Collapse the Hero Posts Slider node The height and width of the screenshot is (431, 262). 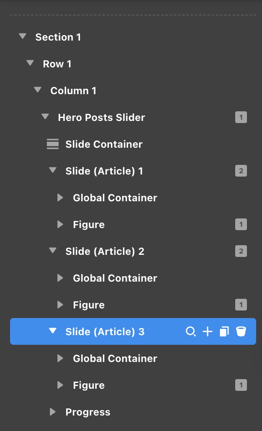point(45,117)
